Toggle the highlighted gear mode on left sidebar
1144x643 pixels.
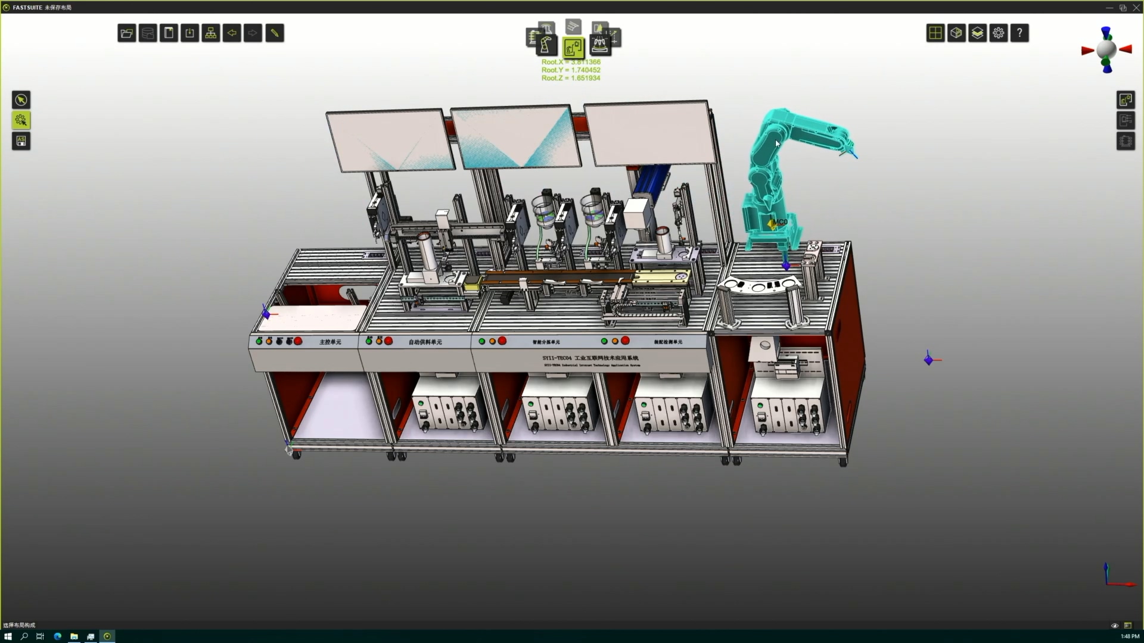click(21, 121)
